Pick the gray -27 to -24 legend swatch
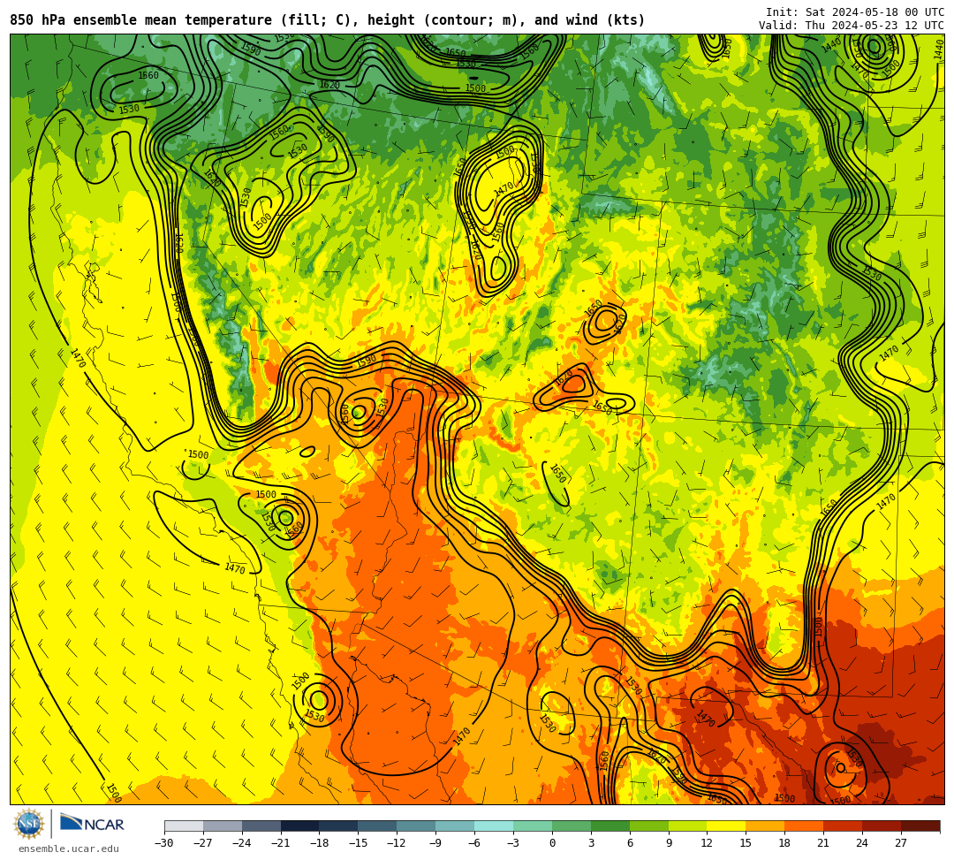Screen dimensions: 954x860 click(223, 826)
